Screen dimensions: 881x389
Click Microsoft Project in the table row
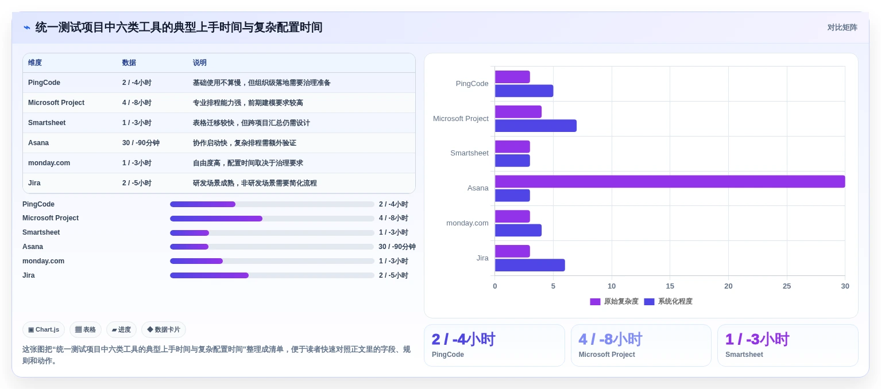tap(56, 103)
